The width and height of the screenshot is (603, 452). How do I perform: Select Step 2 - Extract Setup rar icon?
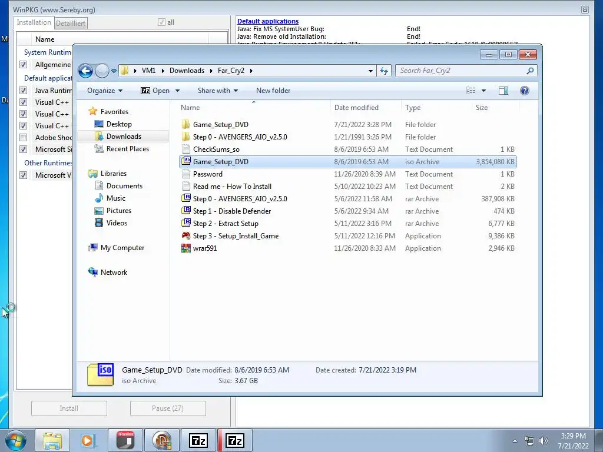point(185,223)
